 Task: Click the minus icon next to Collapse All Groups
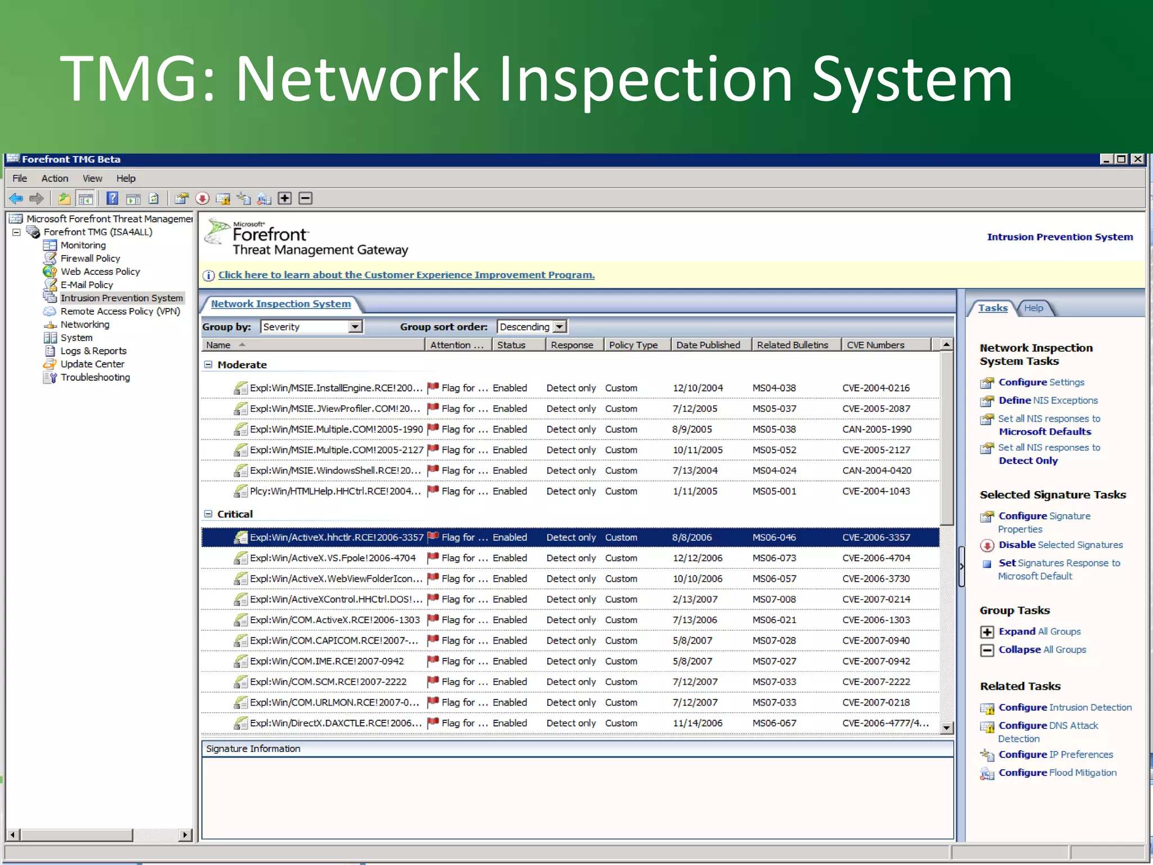pyautogui.click(x=987, y=650)
